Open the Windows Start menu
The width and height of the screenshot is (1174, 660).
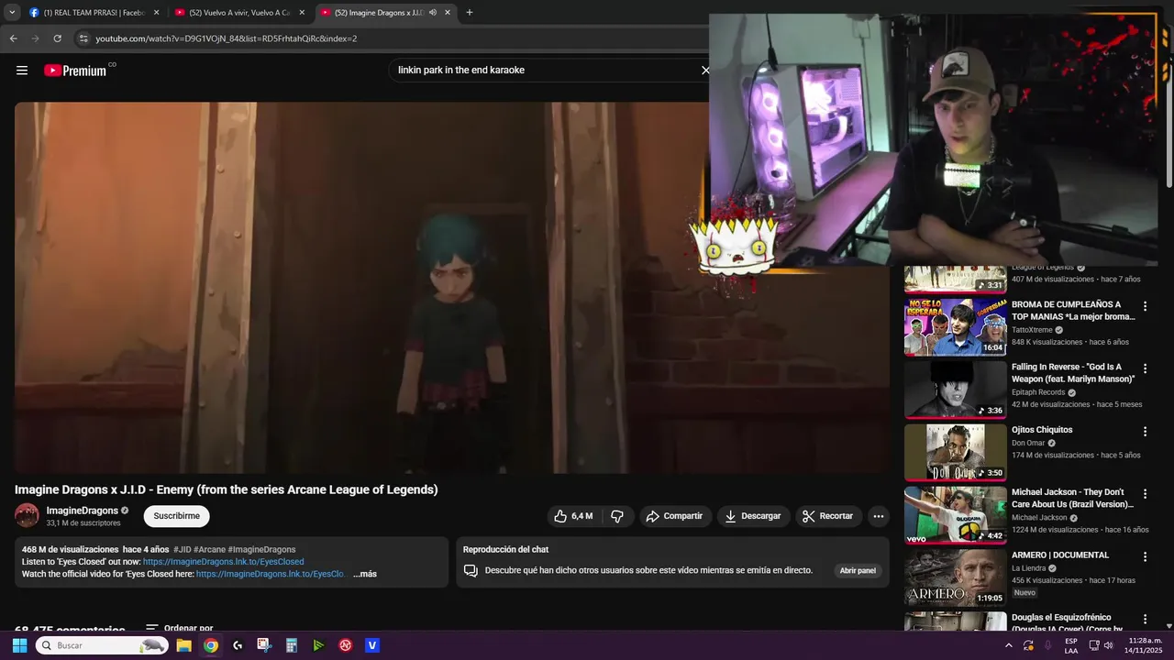(x=19, y=645)
